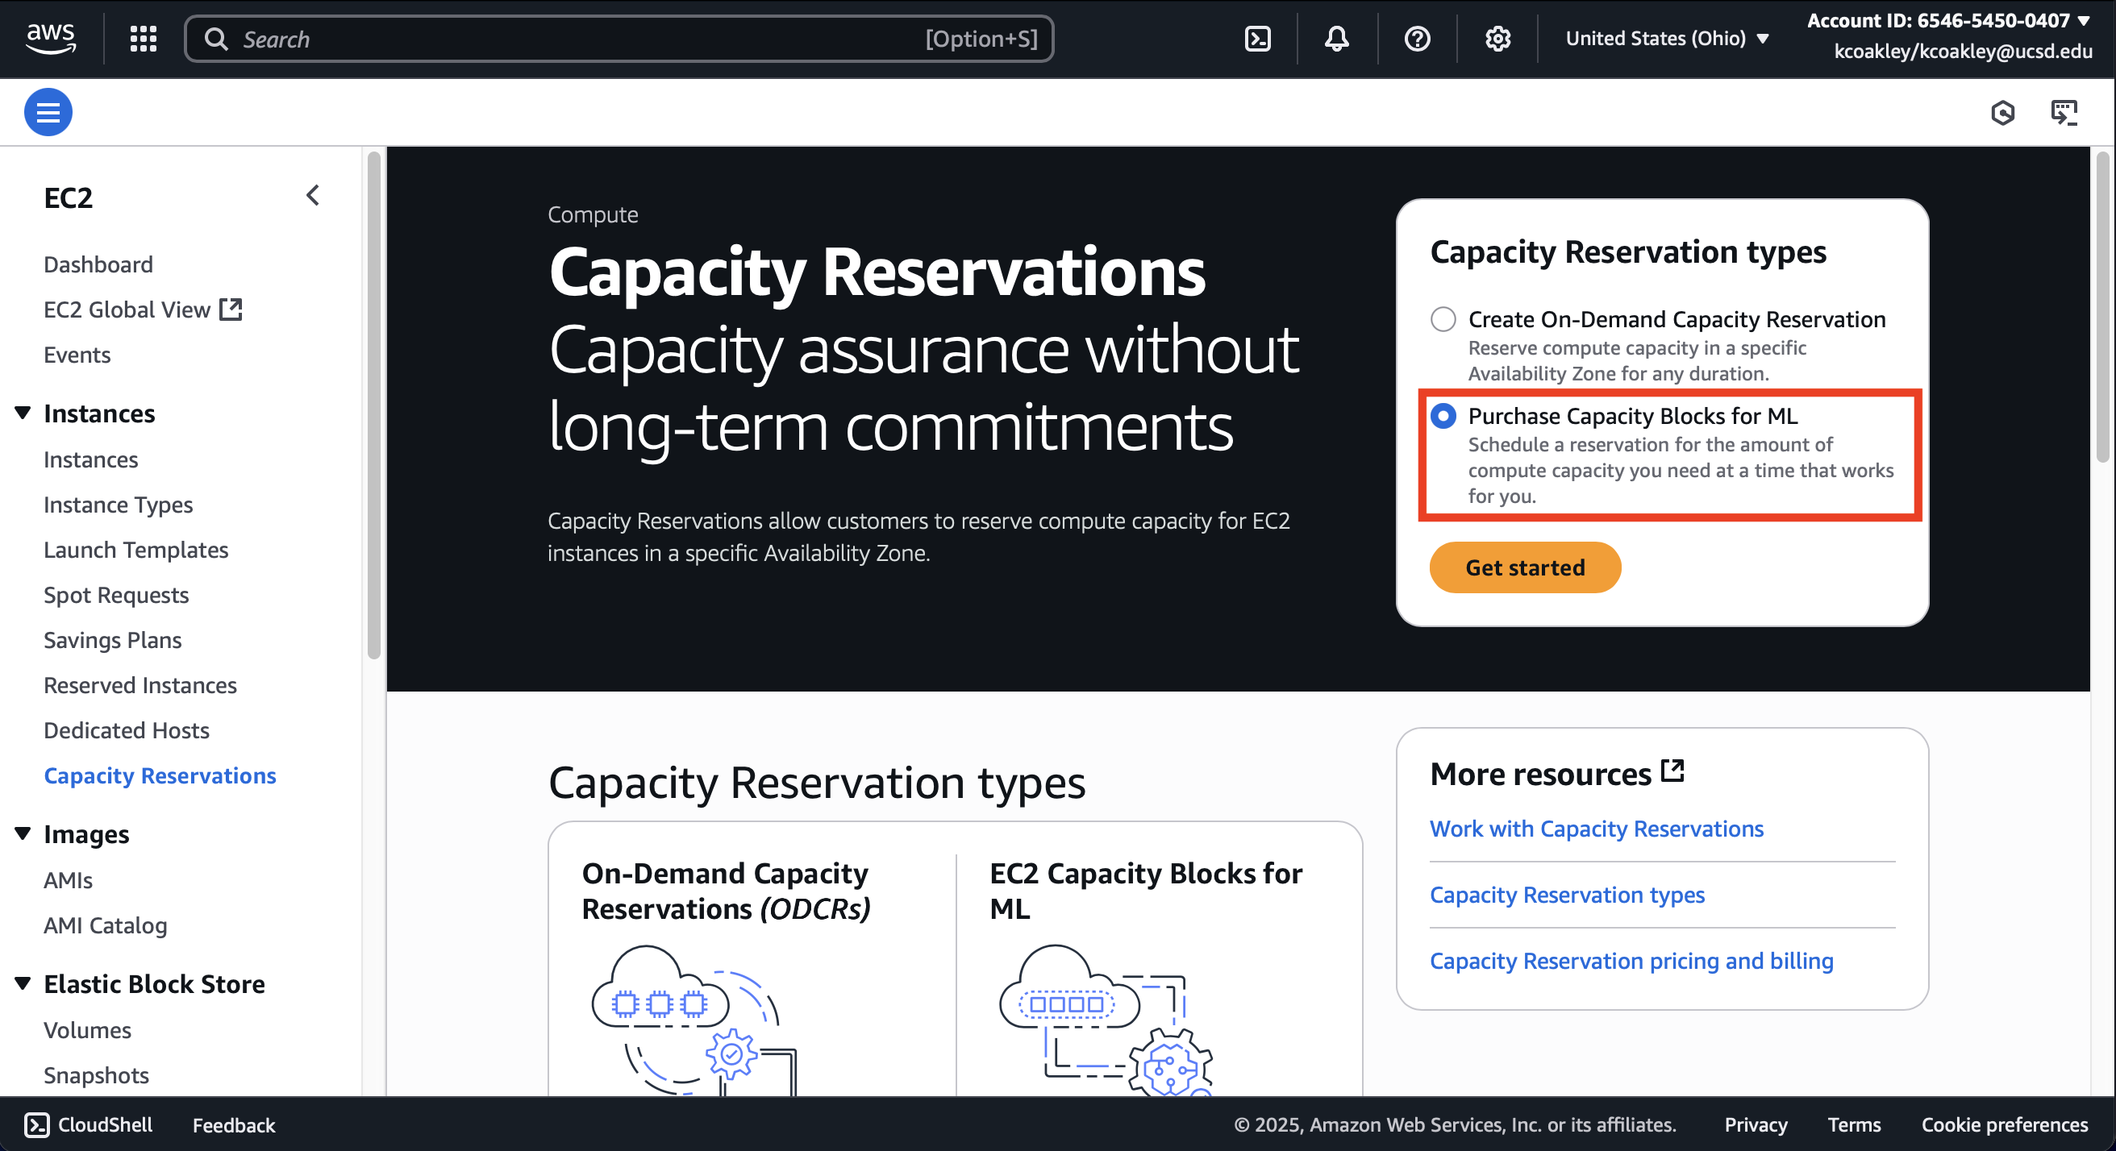2116x1151 pixels.
Task: Open the settings gear icon
Action: [1497, 39]
